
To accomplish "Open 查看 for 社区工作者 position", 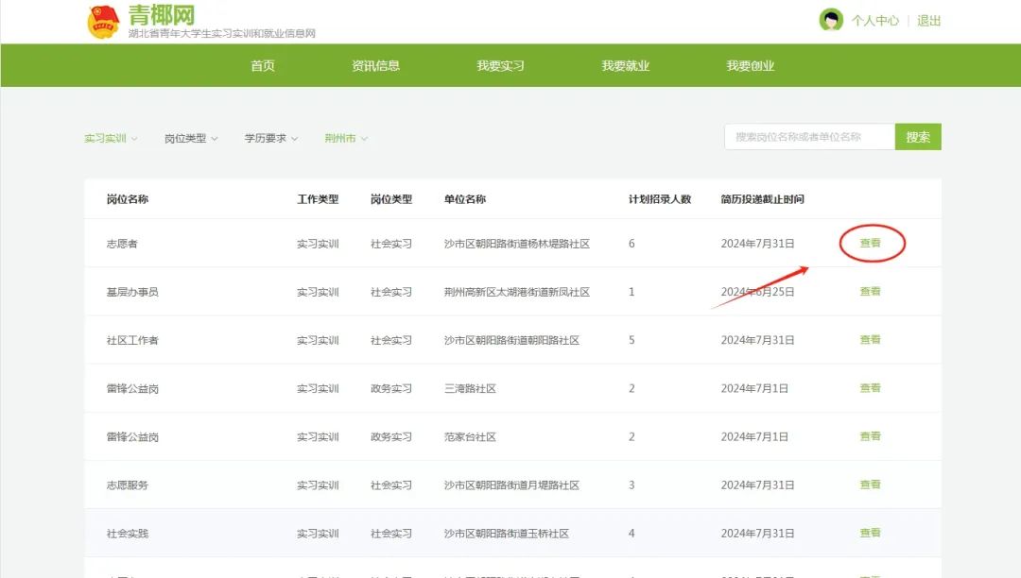I will click(870, 340).
